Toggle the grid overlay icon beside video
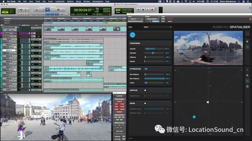Image resolution: width=252 pixels, height=141 pixels. pos(247,47)
